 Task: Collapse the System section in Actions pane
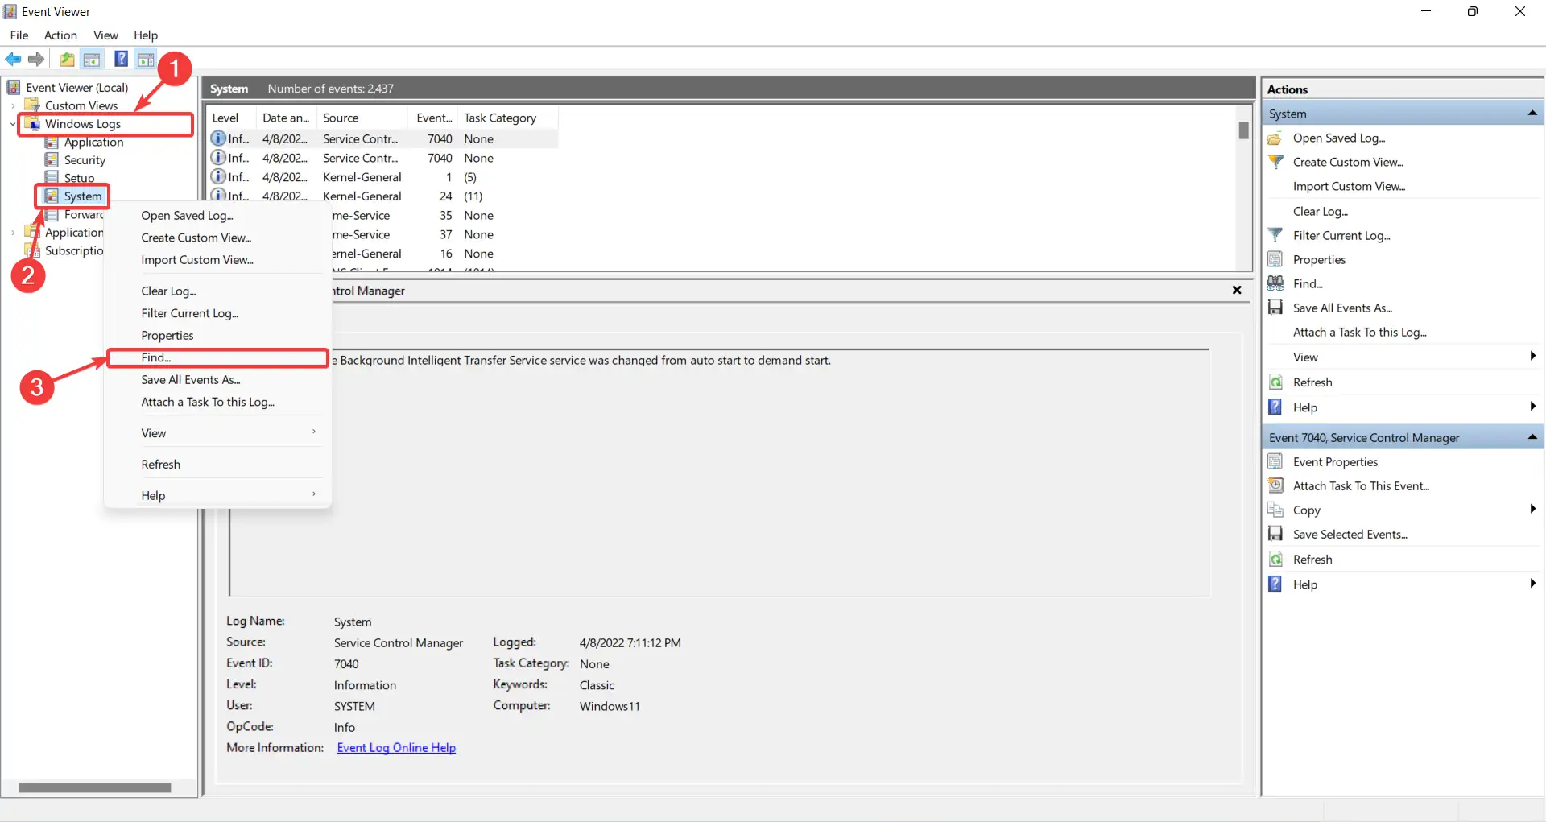pos(1532,114)
